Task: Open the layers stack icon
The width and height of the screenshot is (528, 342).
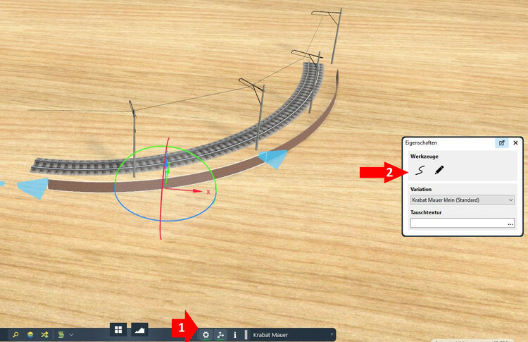Action: click(30, 334)
